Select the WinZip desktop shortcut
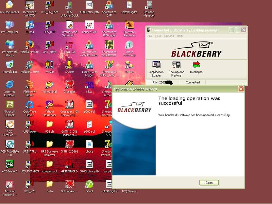272x204 pixels. click(49, 67)
